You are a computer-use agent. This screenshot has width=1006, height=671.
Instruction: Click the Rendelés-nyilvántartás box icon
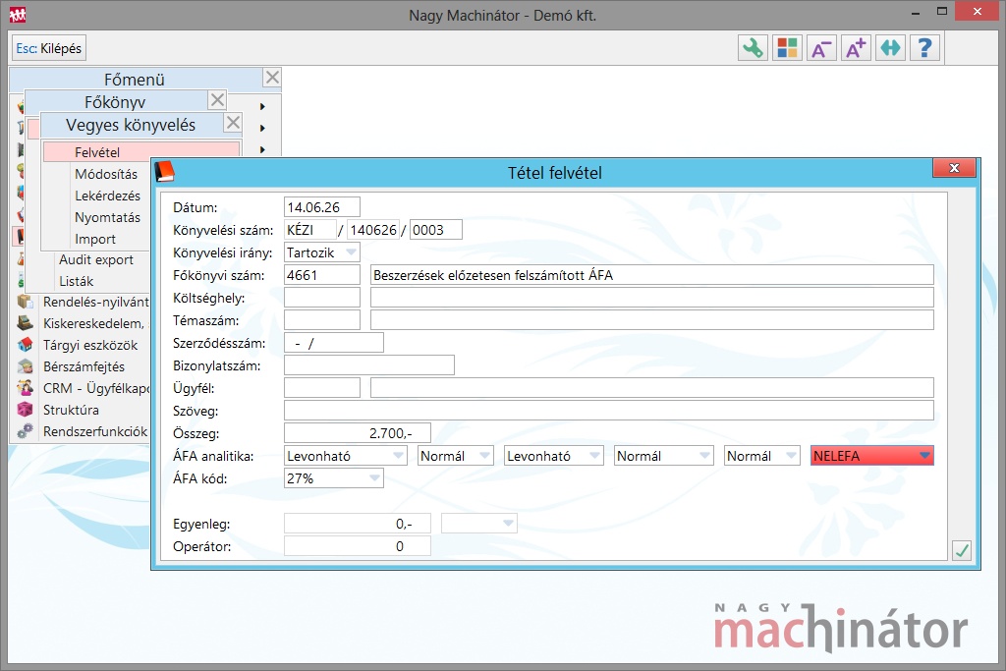(25, 302)
